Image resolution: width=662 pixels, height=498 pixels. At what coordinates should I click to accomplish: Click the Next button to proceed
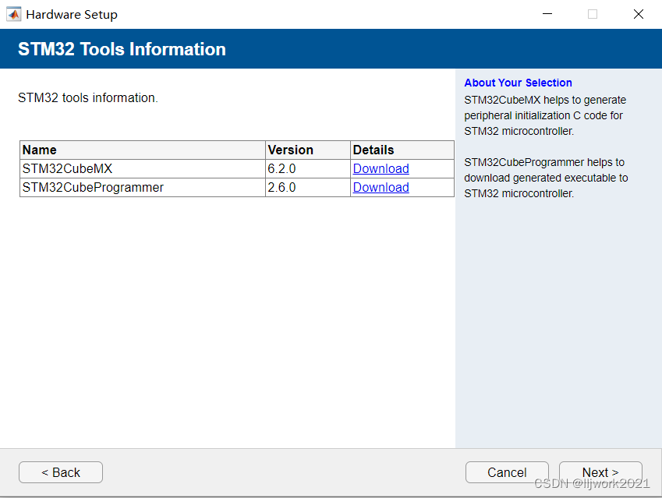(600, 472)
